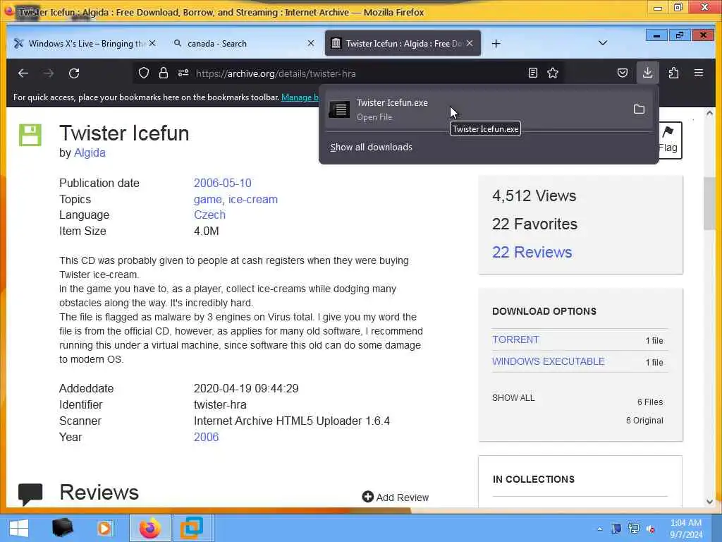This screenshot has height=542, width=722.
Task: Close the Twister Icefun tab
Action: pyautogui.click(x=469, y=43)
